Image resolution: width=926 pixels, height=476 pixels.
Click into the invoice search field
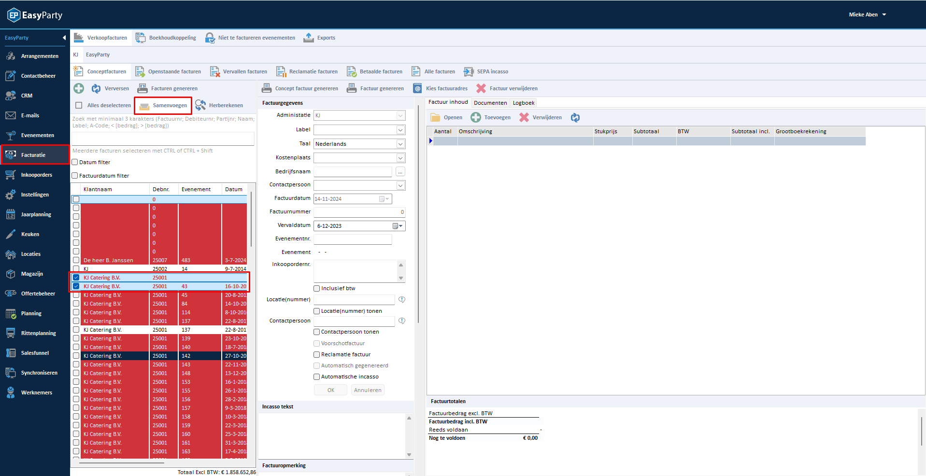(163, 138)
